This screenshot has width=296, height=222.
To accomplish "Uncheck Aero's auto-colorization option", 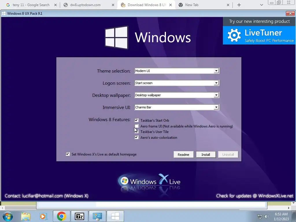I will tap(136, 137).
